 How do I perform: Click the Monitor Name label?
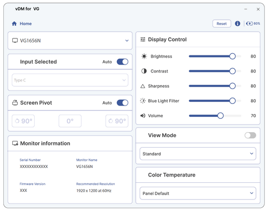click(x=87, y=160)
